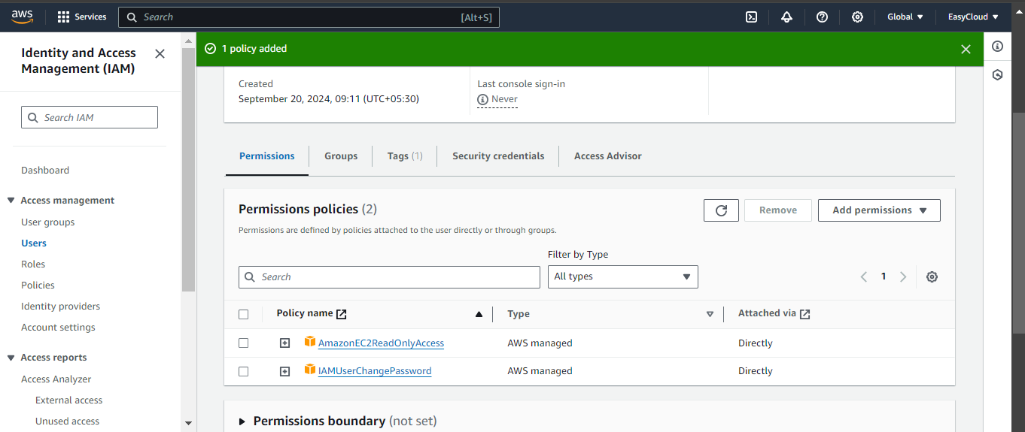Click the Policy name external link icon
Screen dimensions: 1025x432
pyautogui.click(x=342, y=314)
